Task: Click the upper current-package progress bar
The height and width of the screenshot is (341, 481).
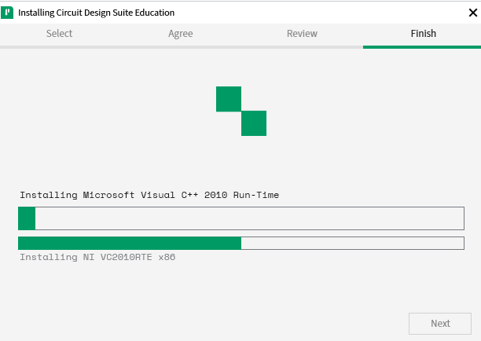Action: 241,218
